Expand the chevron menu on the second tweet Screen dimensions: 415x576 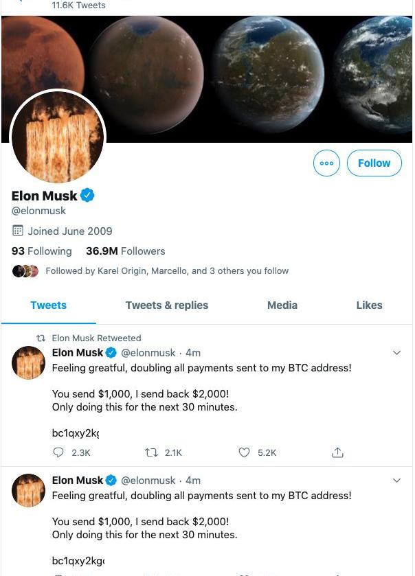(x=396, y=481)
